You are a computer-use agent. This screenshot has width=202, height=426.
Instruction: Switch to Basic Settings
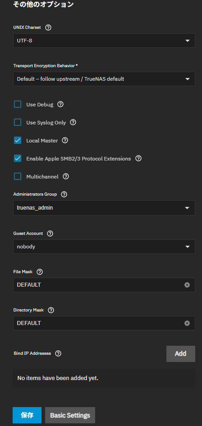tap(70, 415)
